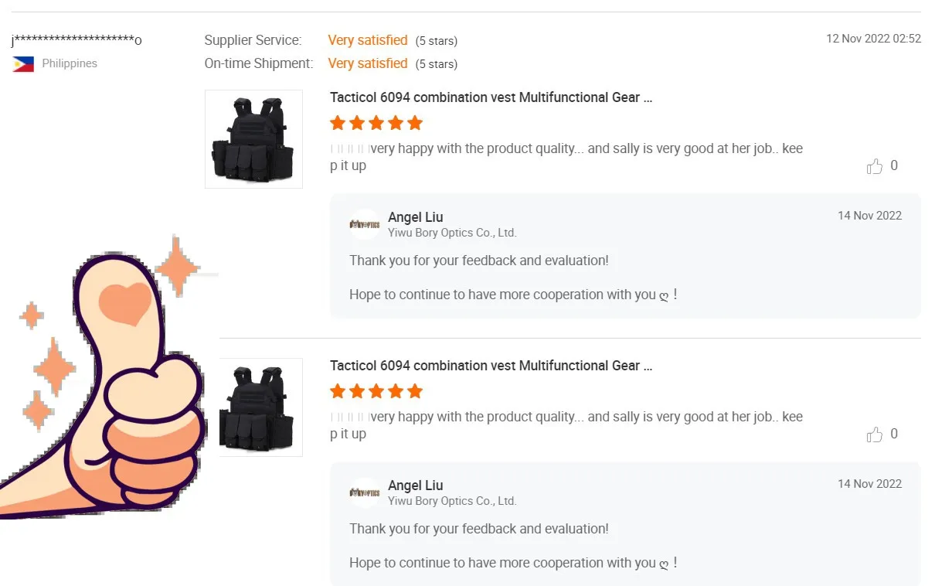This screenshot has width=935, height=586.
Task: Click On-time Shipment "Very satisfied" rating
Action: point(368,63)
